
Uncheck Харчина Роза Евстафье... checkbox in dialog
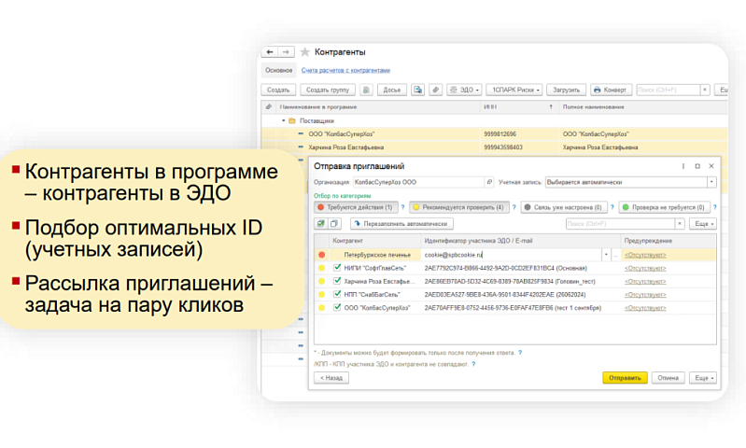pos(337,281)
